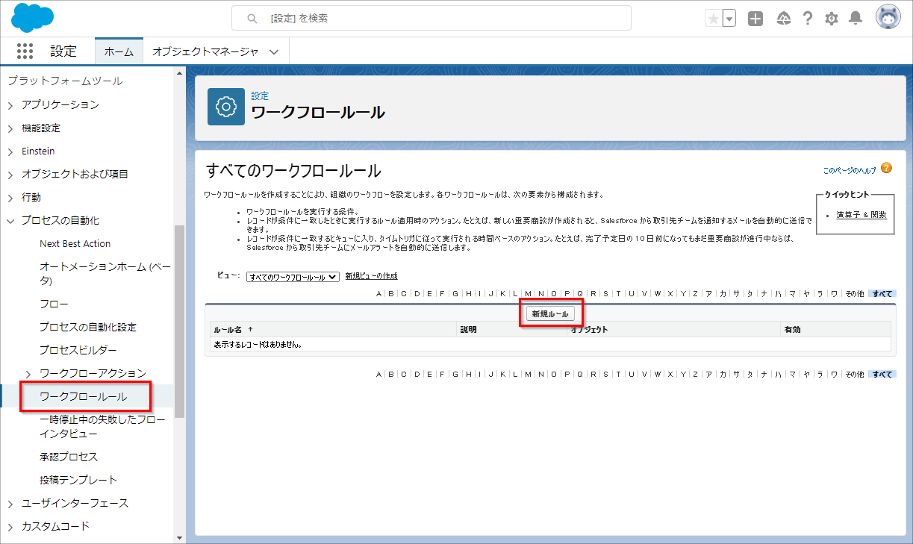Open the notifications bell
The width and height of the screenshot is (913, 544).
[x=856, y=19]
